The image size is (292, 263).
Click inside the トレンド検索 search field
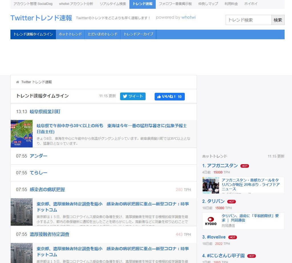pyautogui.click(x=248, y=20)
